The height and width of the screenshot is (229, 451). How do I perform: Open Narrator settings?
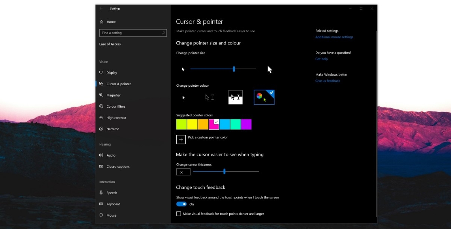[112, 129]
